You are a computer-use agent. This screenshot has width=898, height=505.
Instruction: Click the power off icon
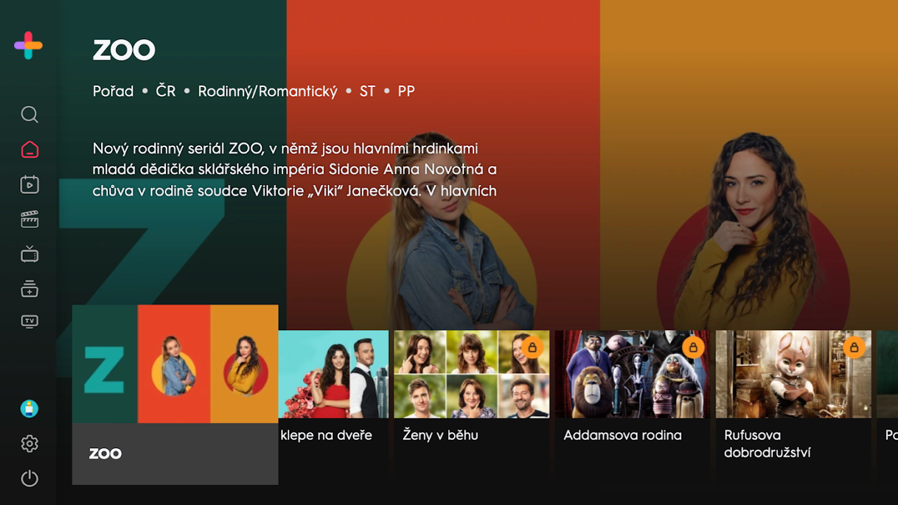point(30,478)
